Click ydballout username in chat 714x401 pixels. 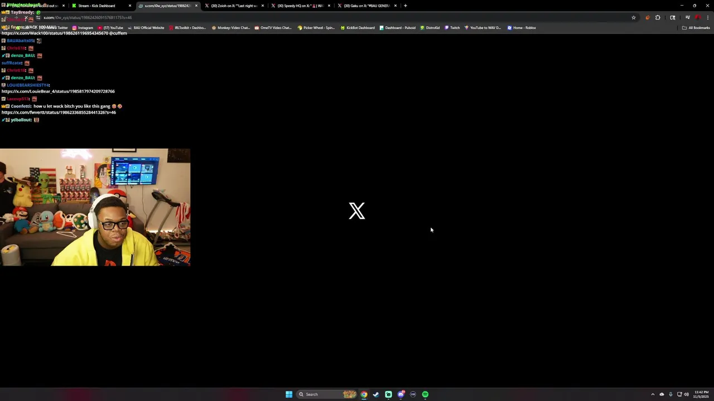21,120
